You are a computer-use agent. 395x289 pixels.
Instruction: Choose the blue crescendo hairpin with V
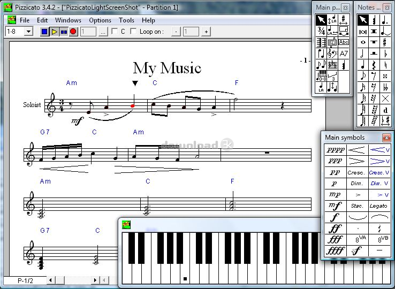pos(379,150)
